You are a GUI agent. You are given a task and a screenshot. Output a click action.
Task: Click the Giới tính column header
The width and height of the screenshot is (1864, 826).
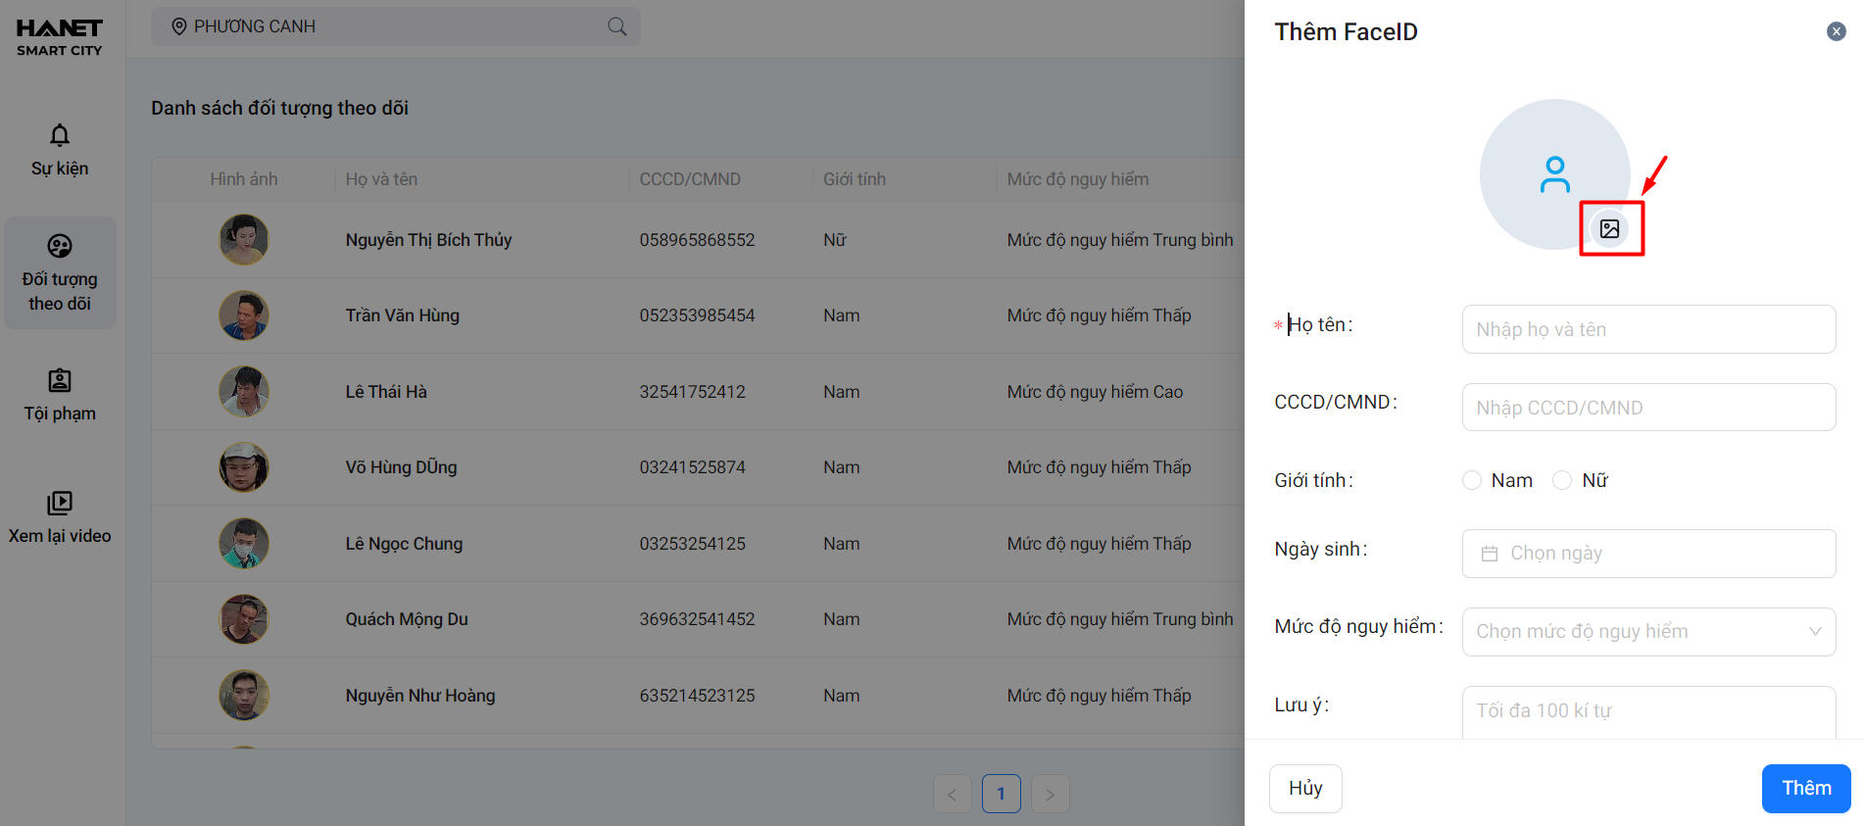point(854,179)
